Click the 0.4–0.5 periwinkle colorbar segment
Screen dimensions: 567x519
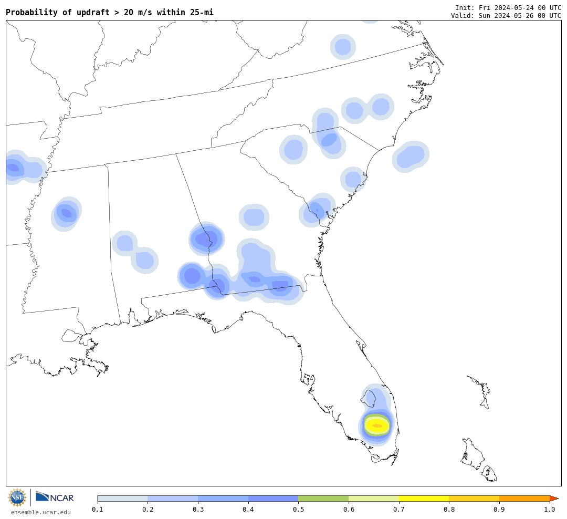point(274,499)
